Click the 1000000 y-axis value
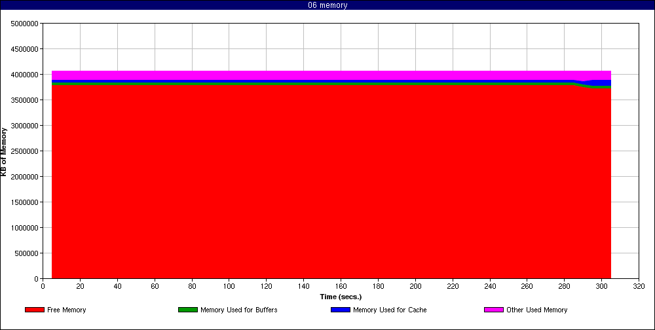This screenshot has height=330, width=655. pyautogui.click(x=26, y=228)
